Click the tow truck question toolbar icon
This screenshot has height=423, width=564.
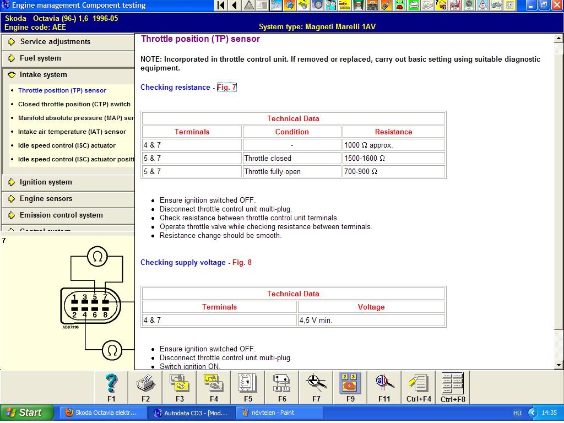click(x=441, y=5)
